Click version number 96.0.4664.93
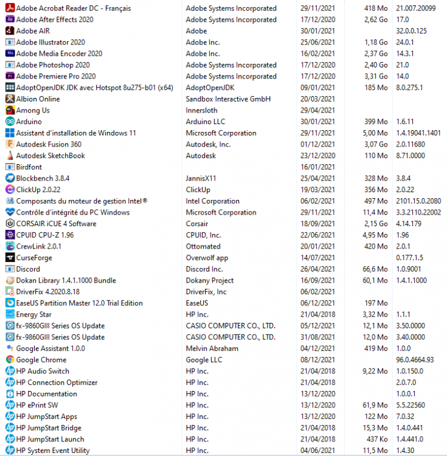 click(415, 360)
